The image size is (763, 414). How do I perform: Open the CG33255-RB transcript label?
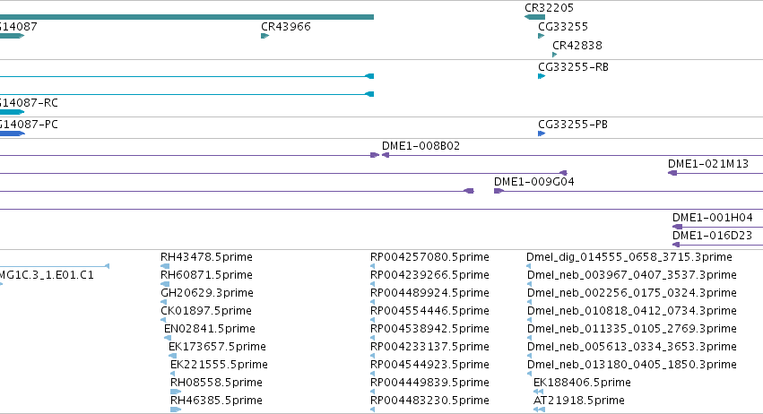tap(573, 66)
